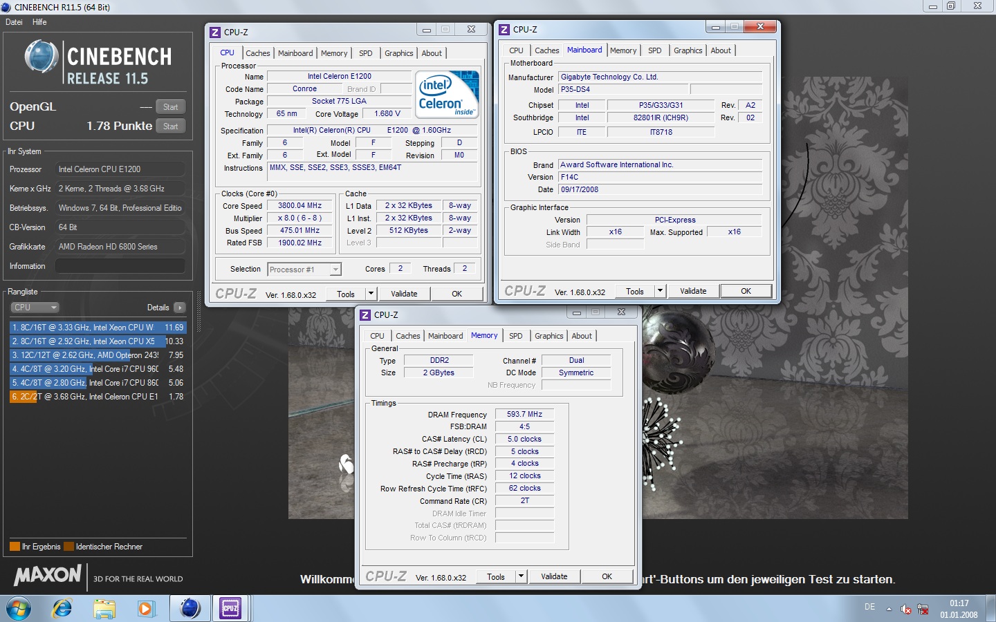Open Windows Explorer folder icon in taskbar
Image resolution: width=996 pixels, height=622 pixels.
104,608
